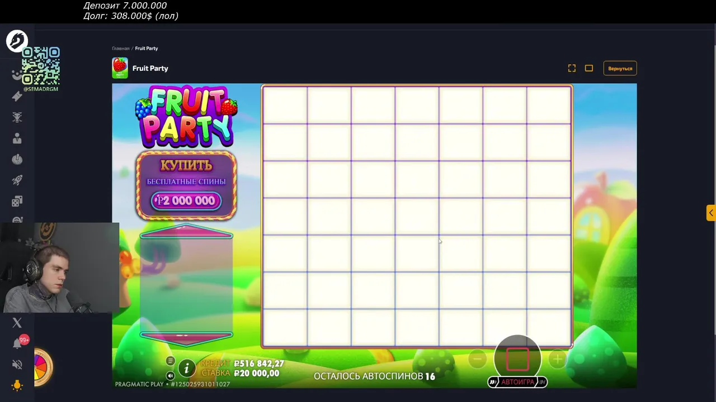Viewport: 716px width, 402px height.
Task: Increase the bet with plus button
Action: [x=558, y=360]
